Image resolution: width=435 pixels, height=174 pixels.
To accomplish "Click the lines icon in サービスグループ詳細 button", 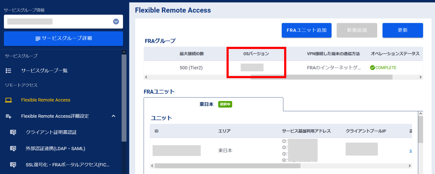I will coord(38,39).
